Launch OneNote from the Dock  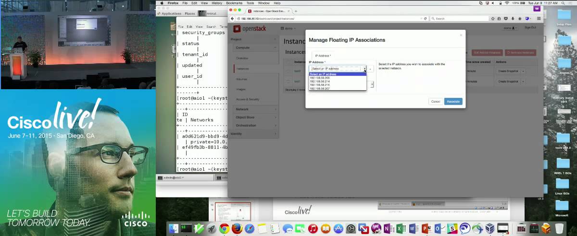(x=388, y=228)
